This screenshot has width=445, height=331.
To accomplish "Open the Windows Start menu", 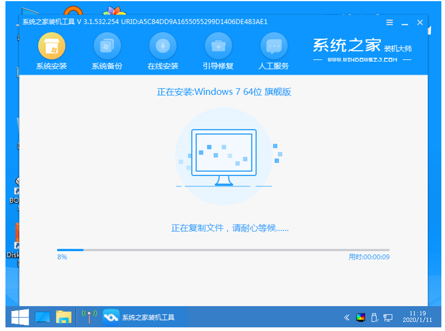I will pyautogui.click(x=19, y=317).
